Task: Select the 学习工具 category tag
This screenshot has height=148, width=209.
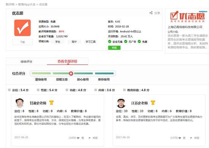Action: click(x=90, y=42)
